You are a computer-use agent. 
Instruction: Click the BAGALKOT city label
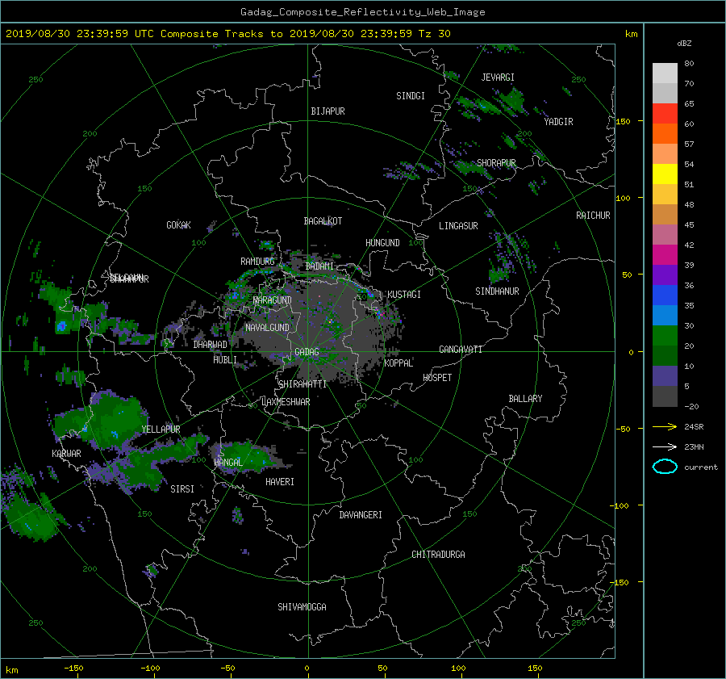pos(323,221)
